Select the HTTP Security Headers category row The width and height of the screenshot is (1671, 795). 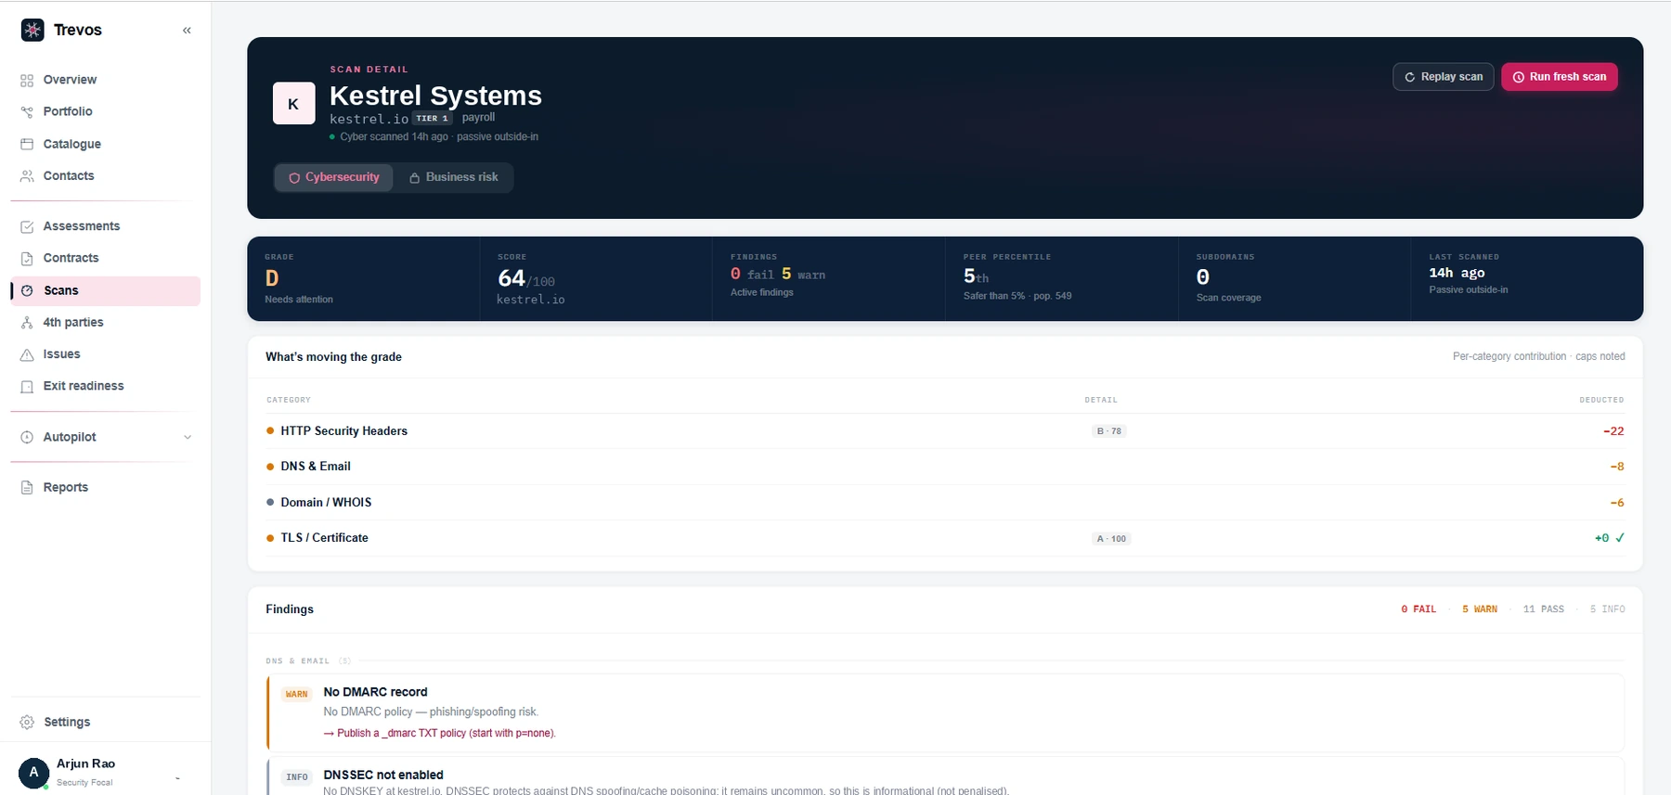coord(945,431)
